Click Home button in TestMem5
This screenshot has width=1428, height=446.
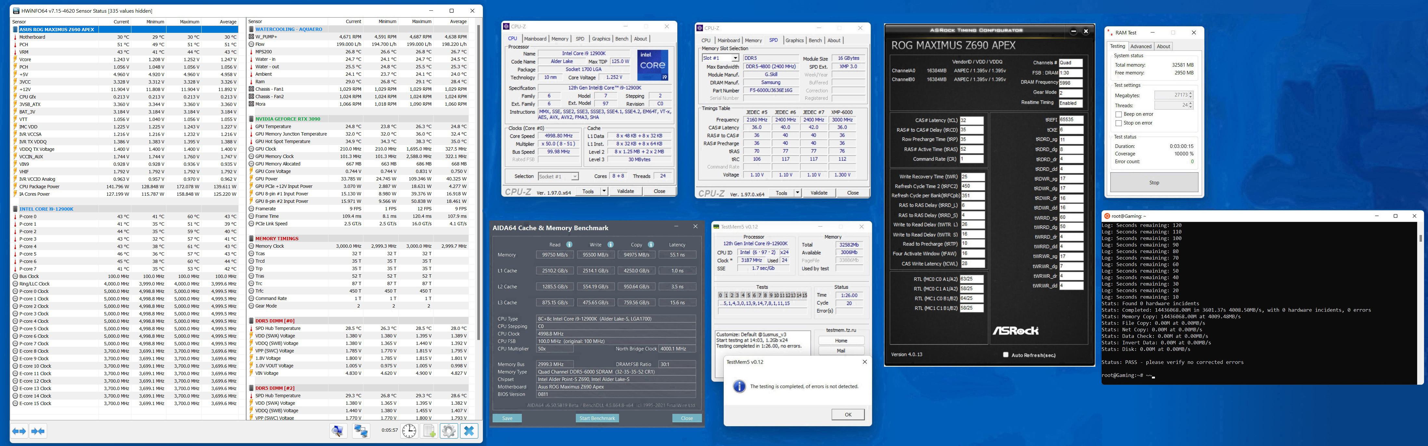(x=841, y=341)
